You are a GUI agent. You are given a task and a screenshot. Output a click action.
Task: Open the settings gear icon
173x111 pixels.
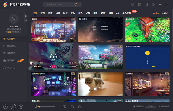pyautogui.click(x=153, y=5)
